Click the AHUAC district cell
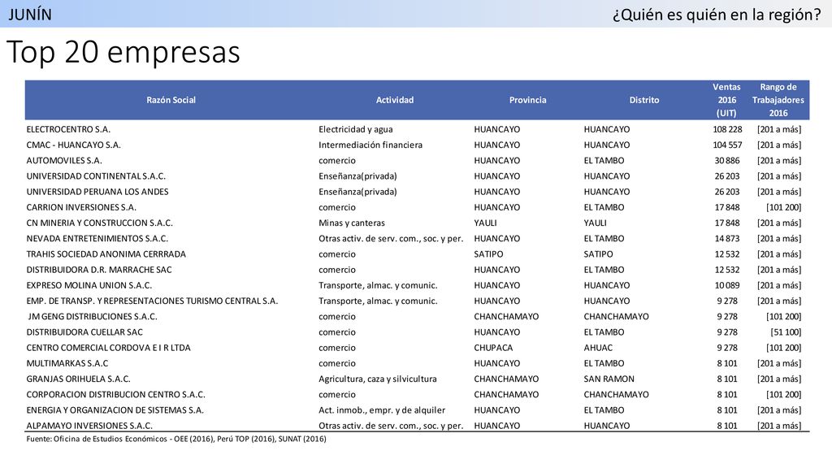This screenshot has height=468, width=832. (598, 348)
